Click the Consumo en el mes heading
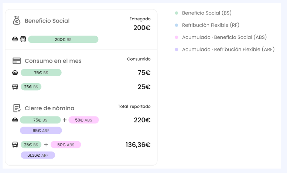The image size is (287, 173). point(53,61)
